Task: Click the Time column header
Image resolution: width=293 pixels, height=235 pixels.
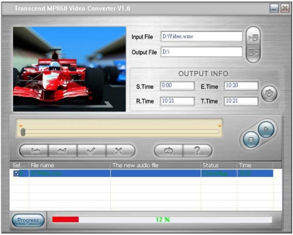Action: [x=255, y=165]
